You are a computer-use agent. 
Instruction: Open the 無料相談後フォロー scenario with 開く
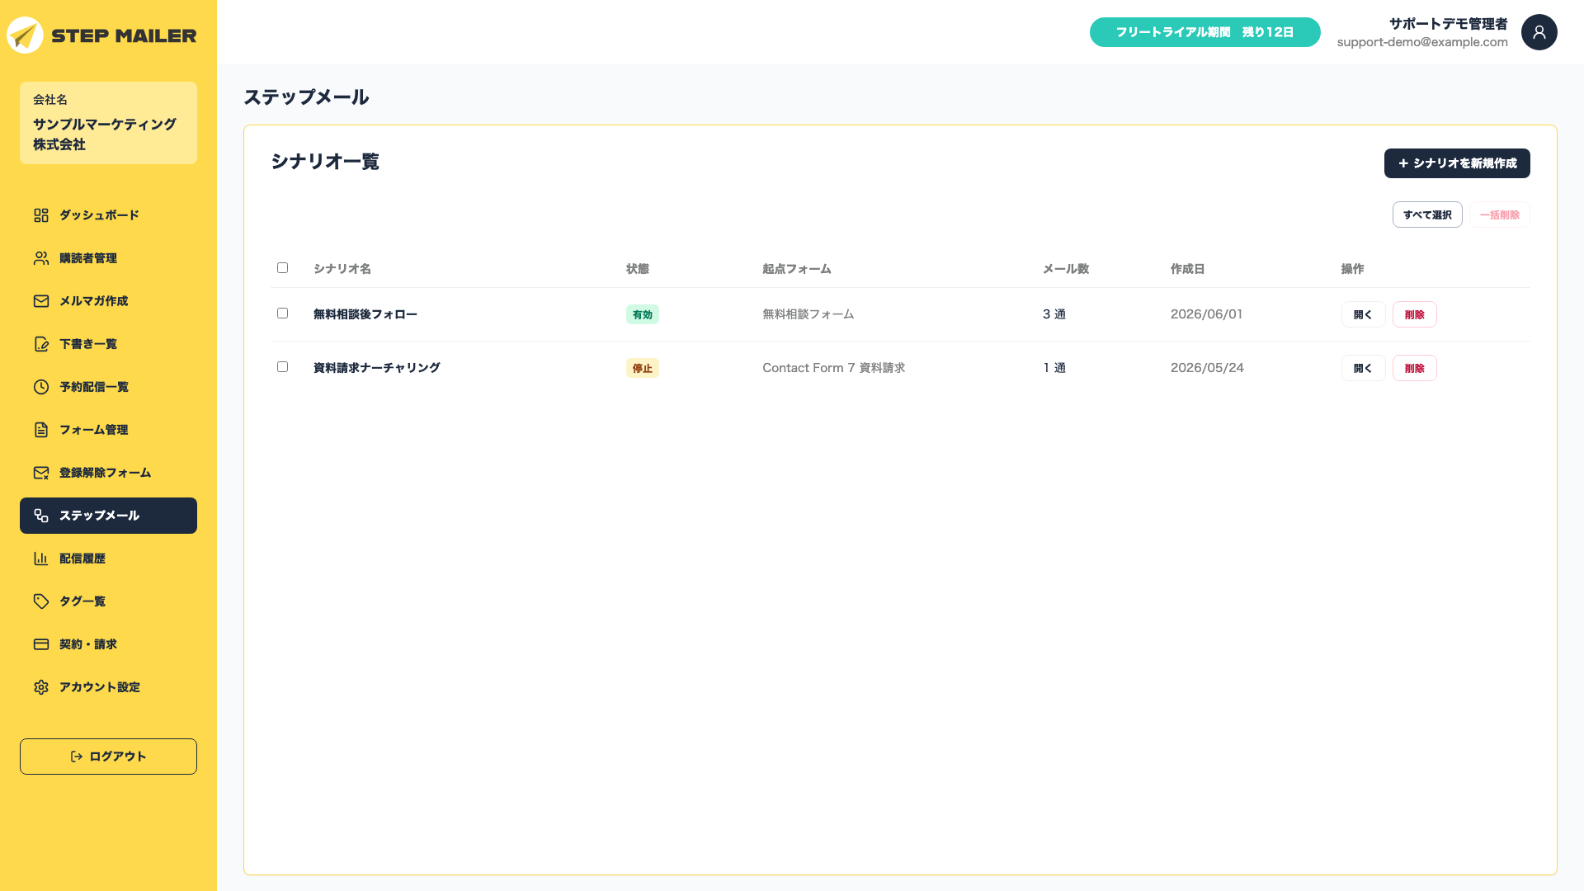[x=1363, y=314]
